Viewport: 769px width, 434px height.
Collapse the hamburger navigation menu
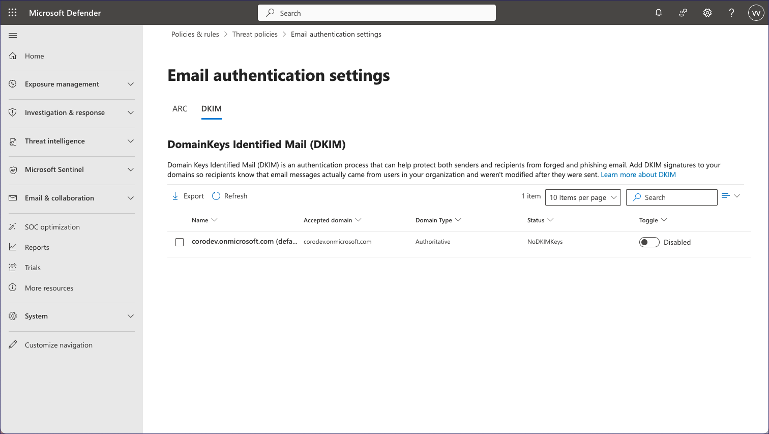13,35
